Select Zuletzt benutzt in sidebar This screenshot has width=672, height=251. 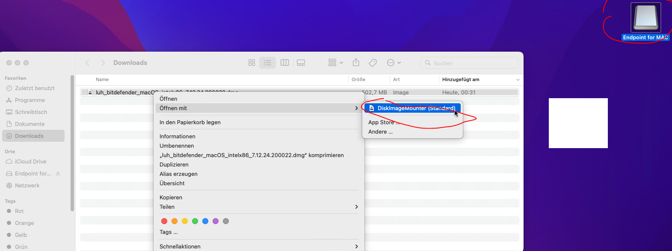pyautogui.click(x=34, y=88)
